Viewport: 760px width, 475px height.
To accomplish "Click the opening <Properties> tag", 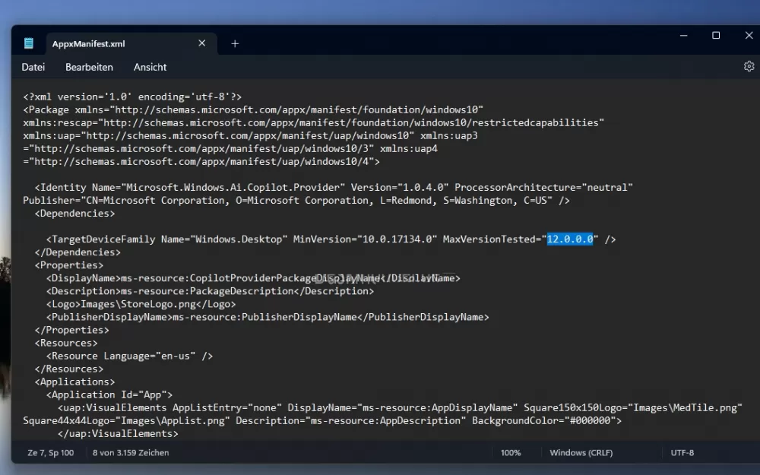I will point(69,265).
